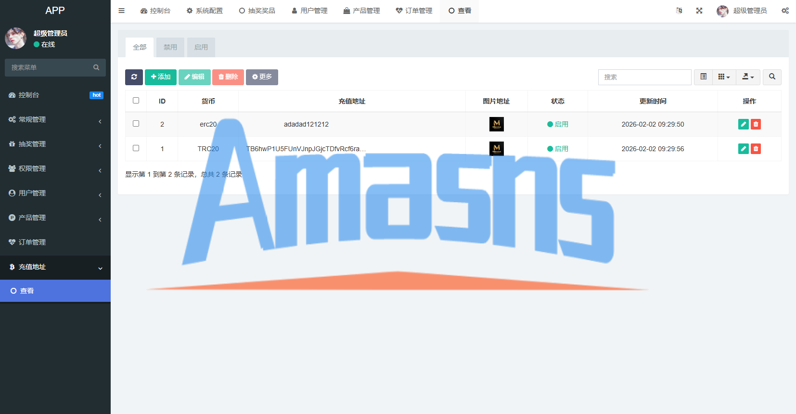Select all rows with header checkbox
The width and height of the screenshot is (796, 414).
136,101
